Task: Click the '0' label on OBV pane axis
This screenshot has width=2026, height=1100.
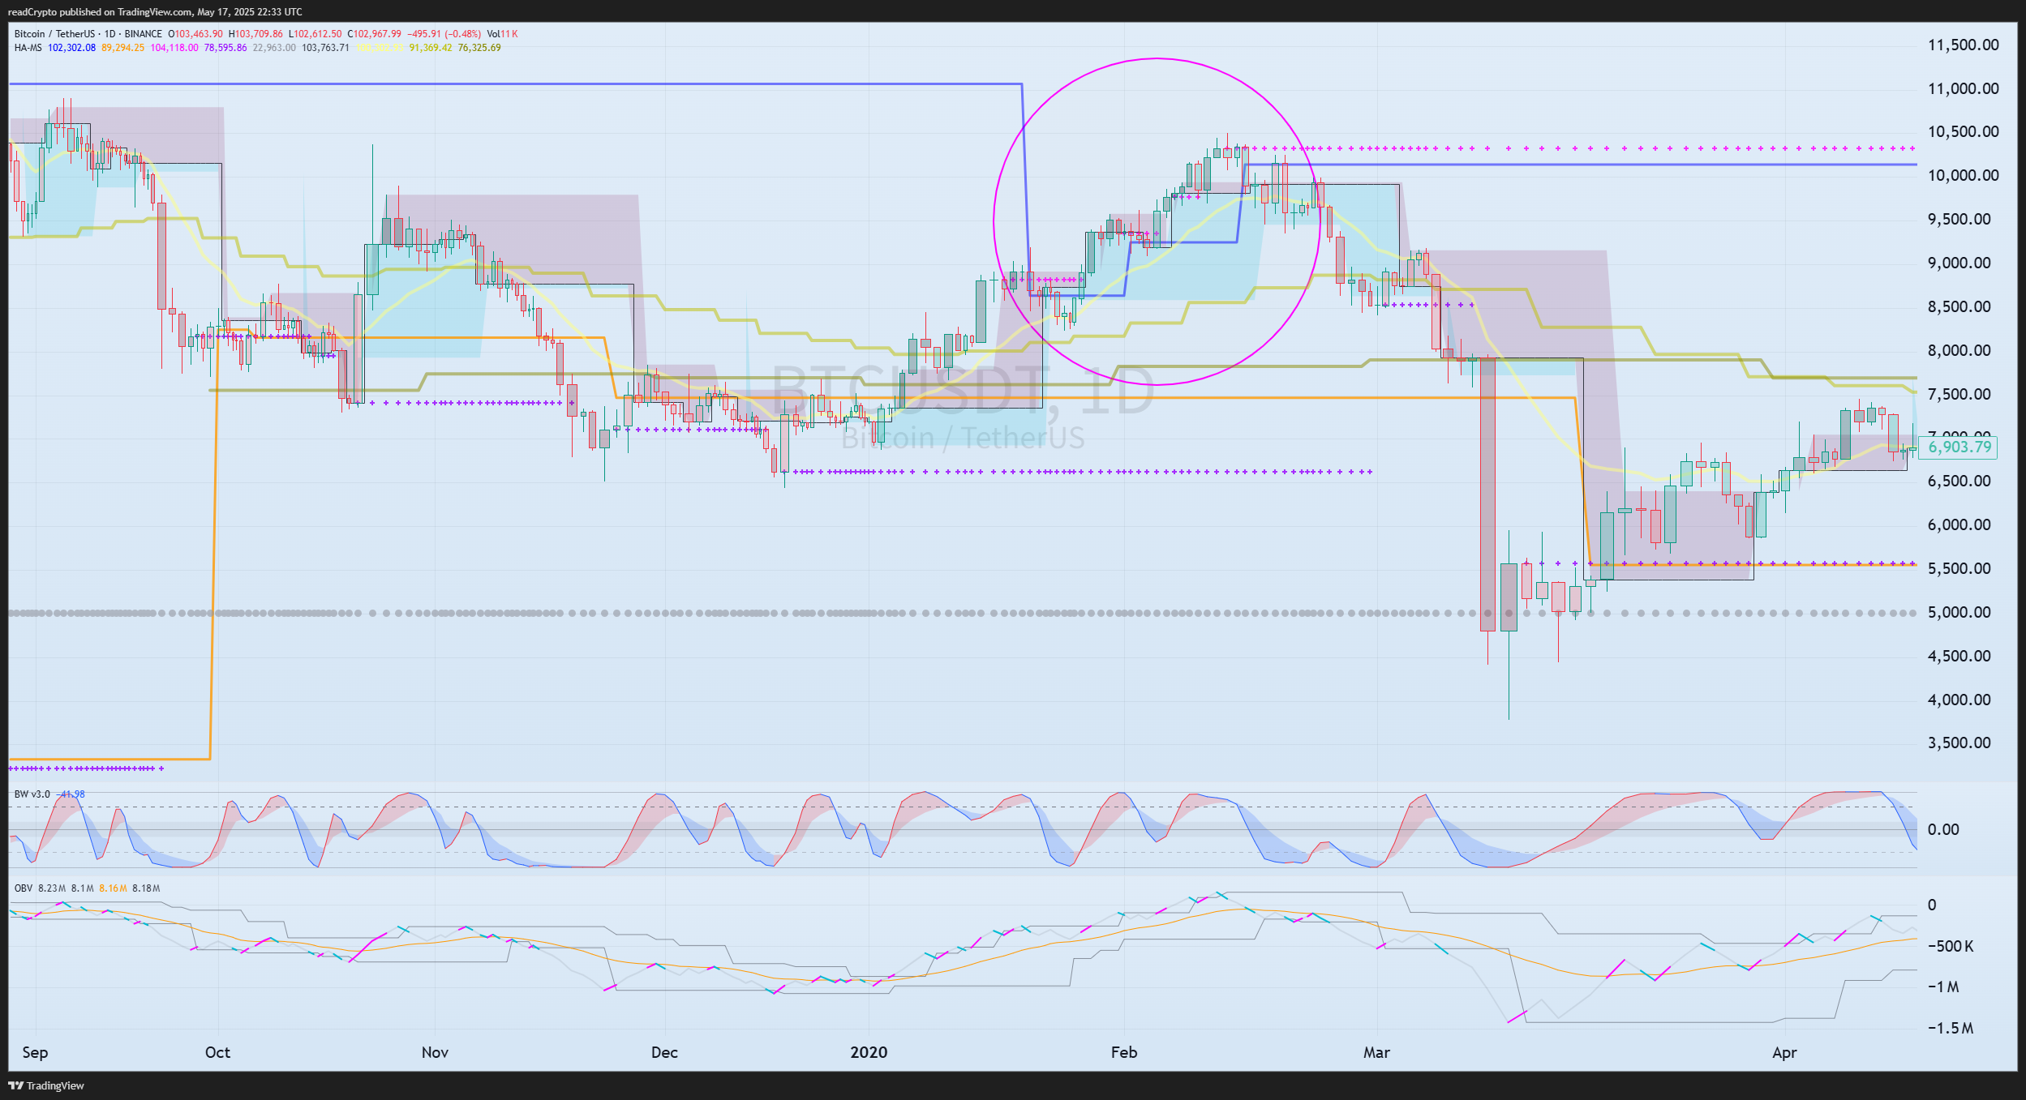Action: (1932, 905)
